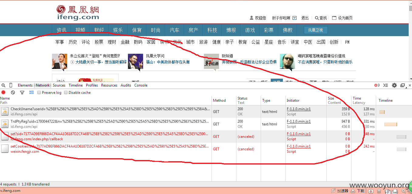Click the 财知道 logo thumbnail
The width and height of the screenshot is (412, 194).
(211, 62)
